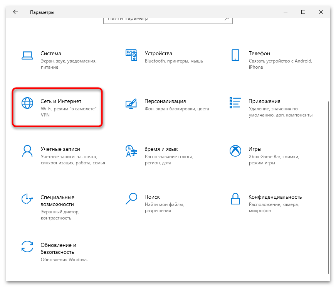
Task: Click 'Распознавание голоса, регион, дата' text
Action: 169,160
